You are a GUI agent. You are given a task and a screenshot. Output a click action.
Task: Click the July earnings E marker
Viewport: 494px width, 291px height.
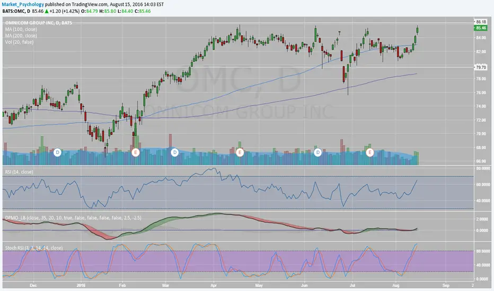click(370, 152)
